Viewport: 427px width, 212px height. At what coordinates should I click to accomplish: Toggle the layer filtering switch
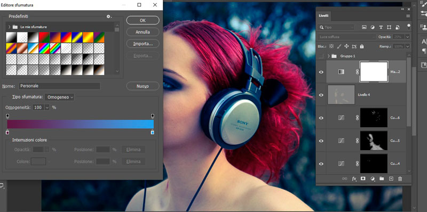(x=408, y=27)
